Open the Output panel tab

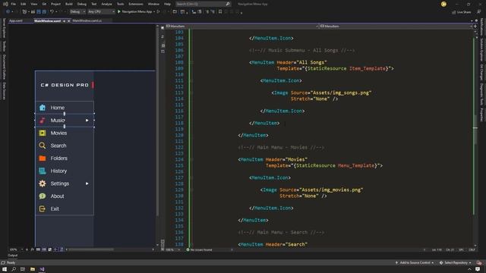pos(13,256)
